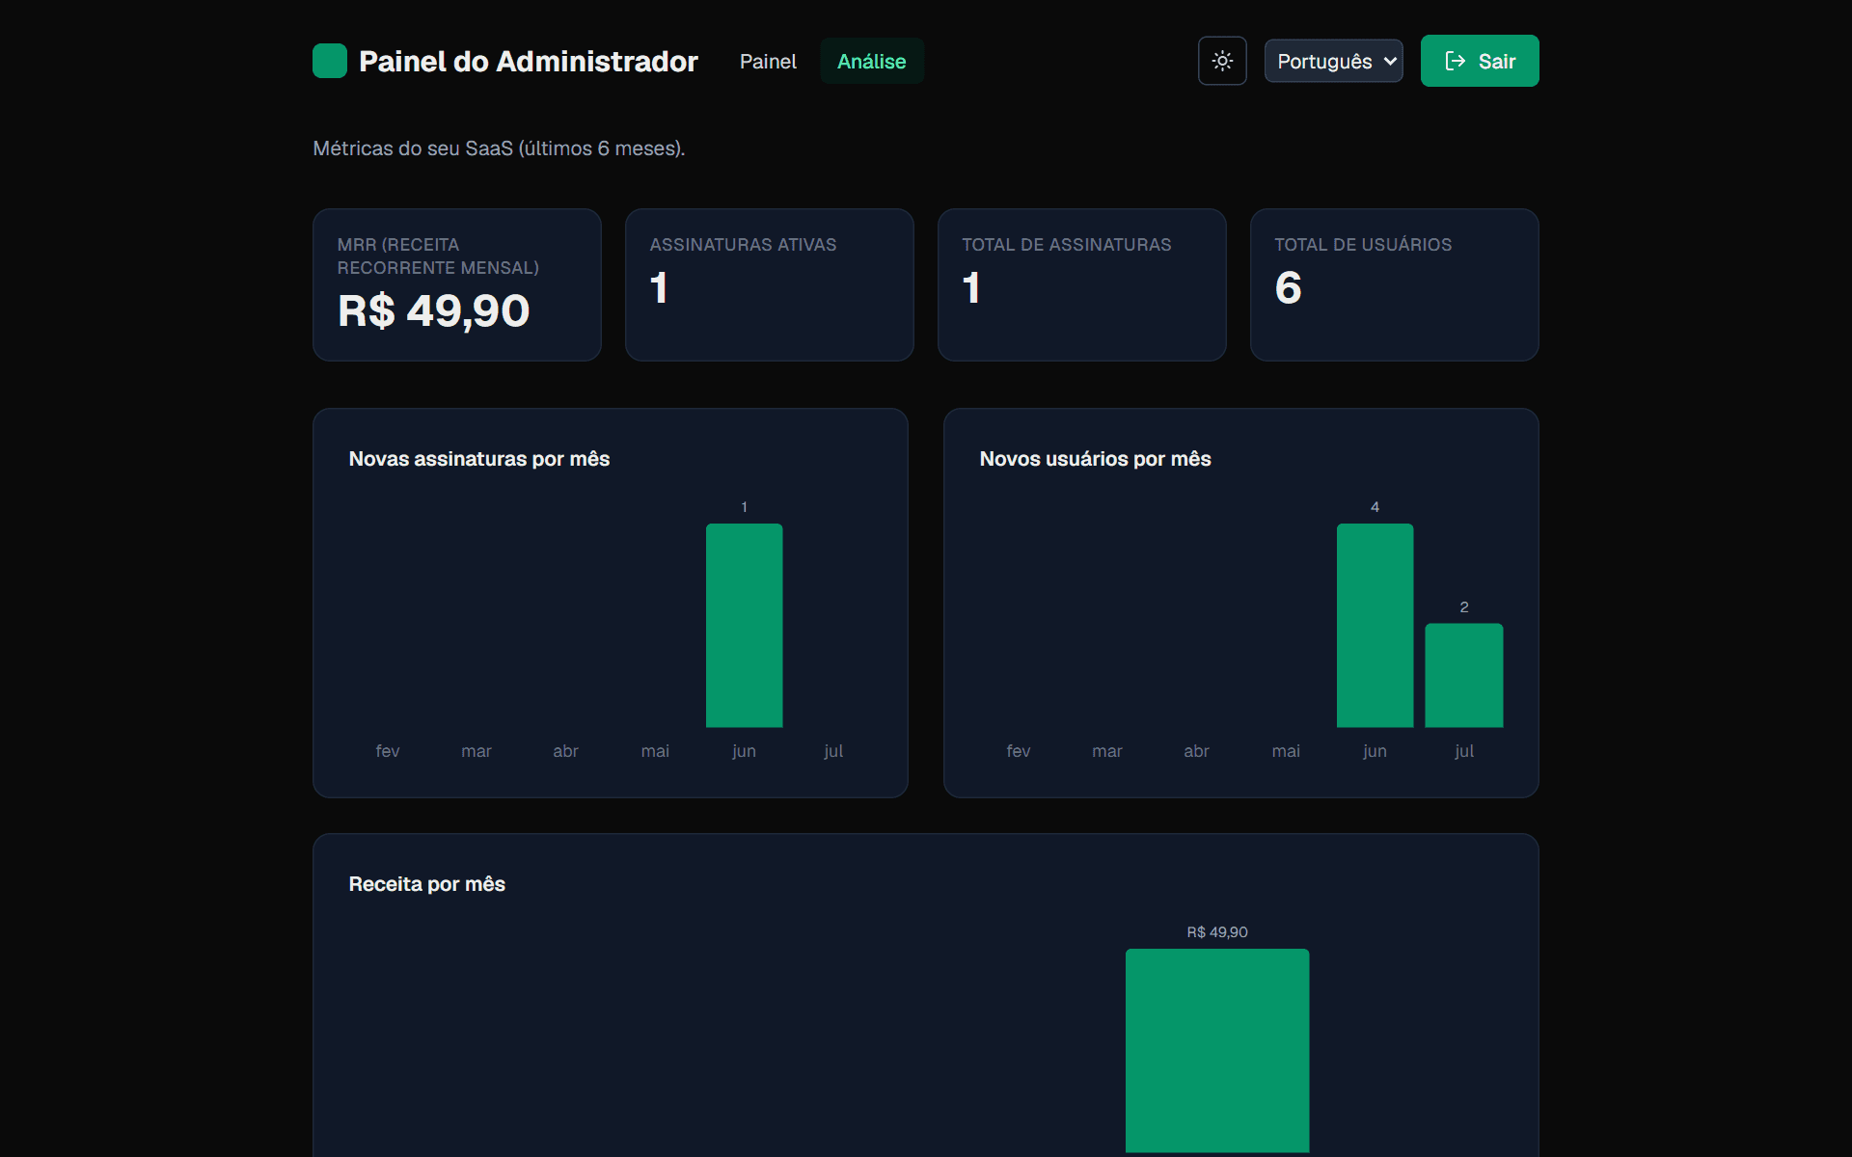Click Painel do Administrador title
Screen dimensions: 1852x1157
529,61
